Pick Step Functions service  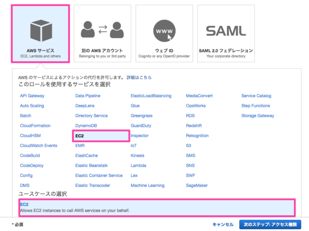[x=255, y=106]
